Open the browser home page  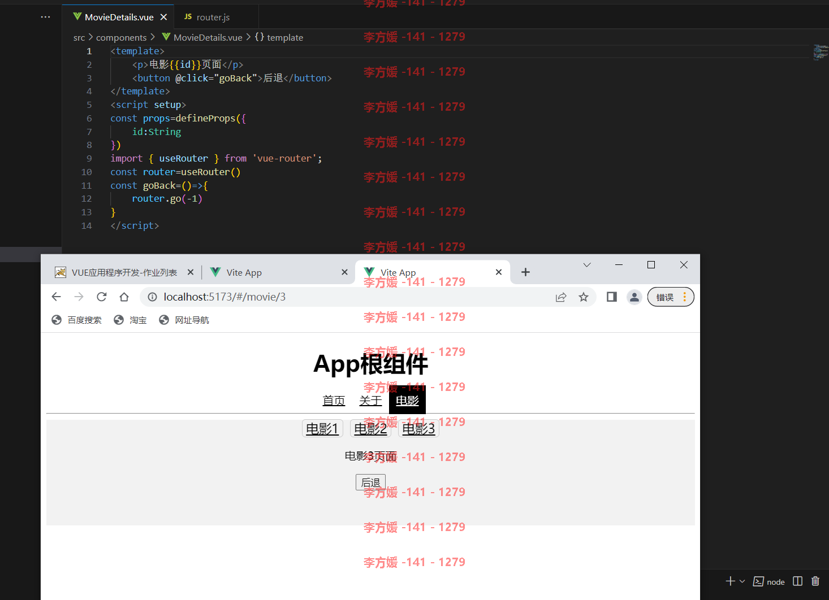[x=124, y=297]
